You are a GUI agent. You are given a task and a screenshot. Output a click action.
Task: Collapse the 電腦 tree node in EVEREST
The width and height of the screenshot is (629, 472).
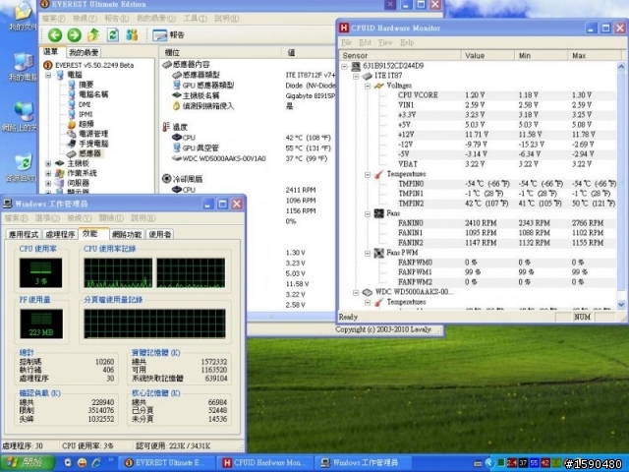pyautogui.click(x=48, y=75)
